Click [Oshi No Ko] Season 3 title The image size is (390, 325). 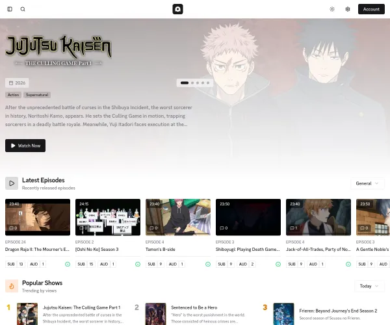(x=97, y=250)
